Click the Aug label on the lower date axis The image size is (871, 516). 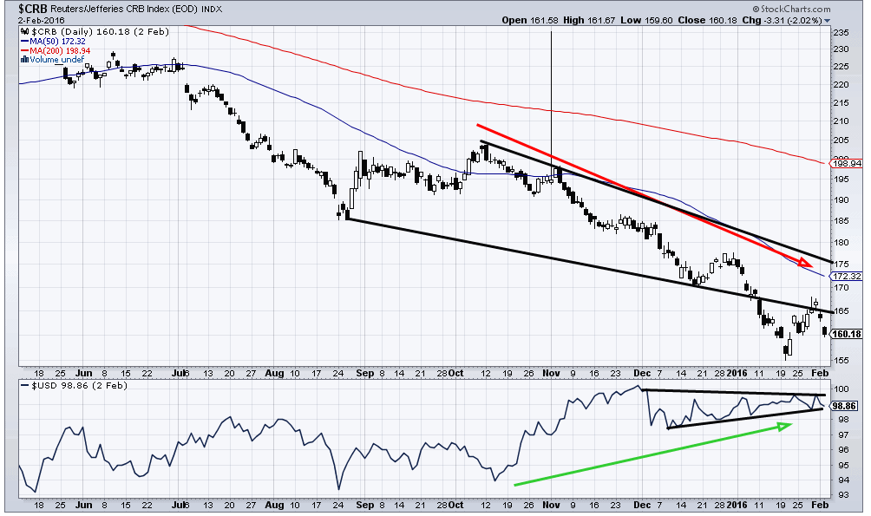[274, 505]
